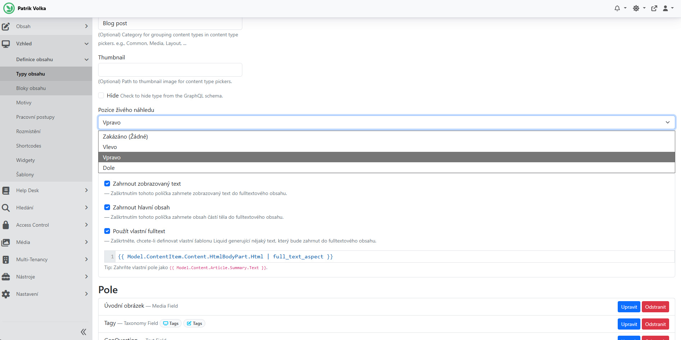
Task: Open Šablony sidebar item
Action: tap(46, 174)
